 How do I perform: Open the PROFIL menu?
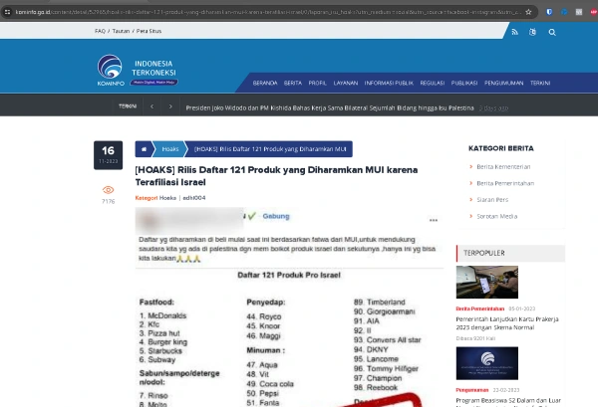click(x=318, y=83)
